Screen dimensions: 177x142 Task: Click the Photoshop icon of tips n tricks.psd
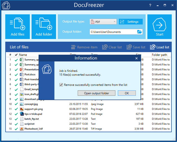[22, 114]
